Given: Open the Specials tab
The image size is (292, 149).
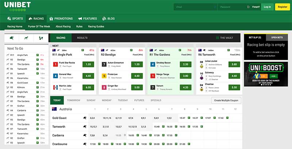Looking at the screenshot, I should (x=156, y=100).
